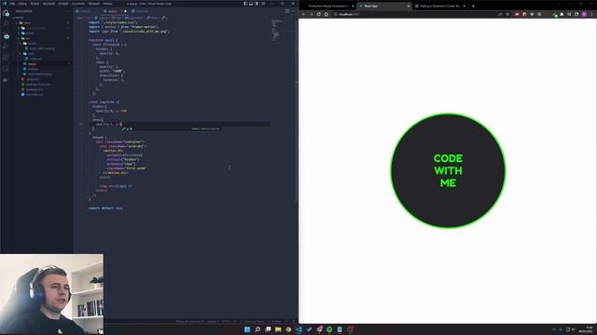Switch to the Making a... Chrome tab
The width and height of the screenshot is (597, 335).
pos(439,7)
